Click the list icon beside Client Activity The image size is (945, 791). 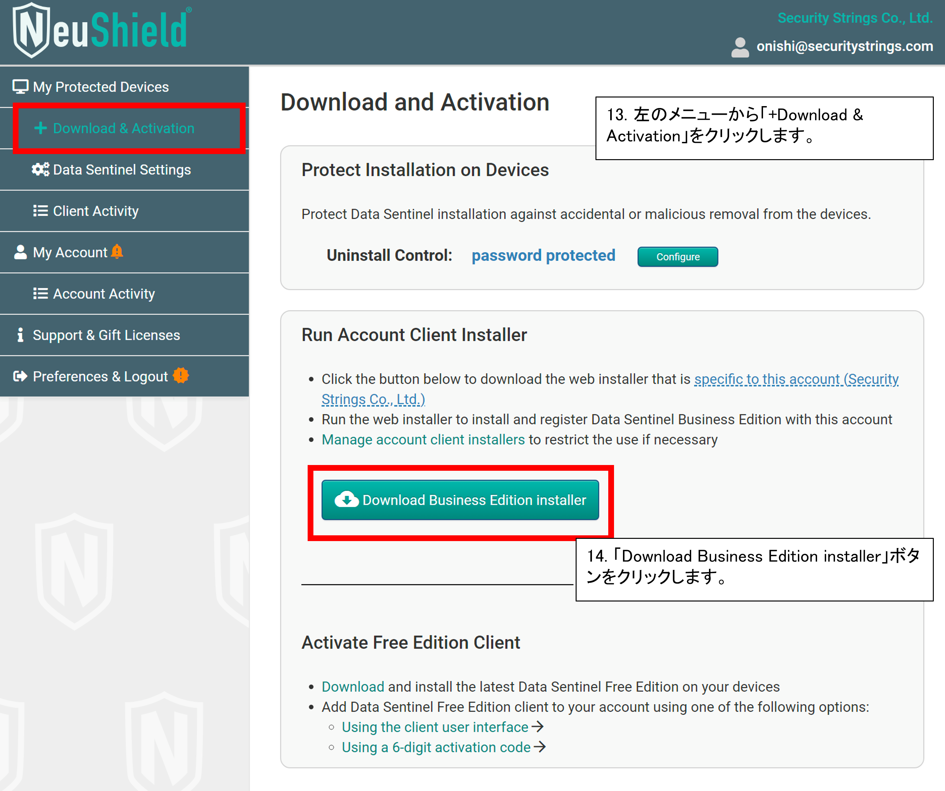point(41,211)
